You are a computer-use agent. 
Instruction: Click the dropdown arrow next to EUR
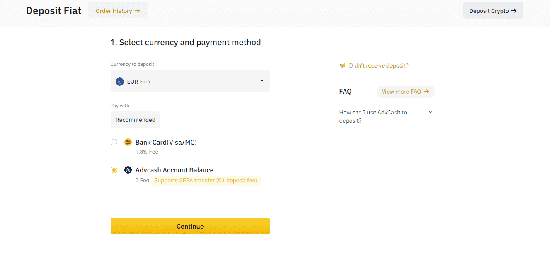(262, 81)
